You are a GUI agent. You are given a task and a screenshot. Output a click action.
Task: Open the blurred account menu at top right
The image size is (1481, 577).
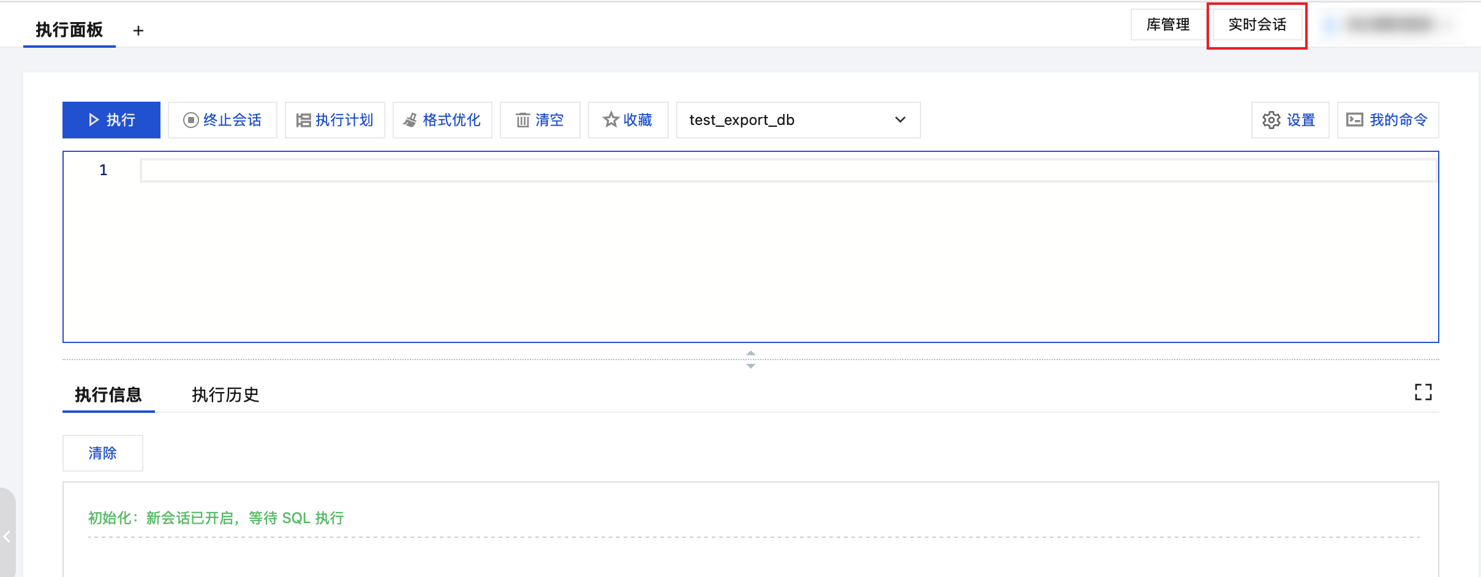pyautogui.click(x=1390, y=25)
